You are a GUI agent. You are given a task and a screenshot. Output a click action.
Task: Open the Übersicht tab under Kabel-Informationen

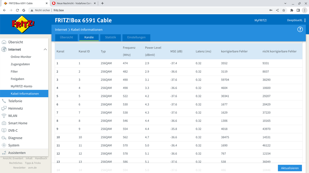[66, 37]
